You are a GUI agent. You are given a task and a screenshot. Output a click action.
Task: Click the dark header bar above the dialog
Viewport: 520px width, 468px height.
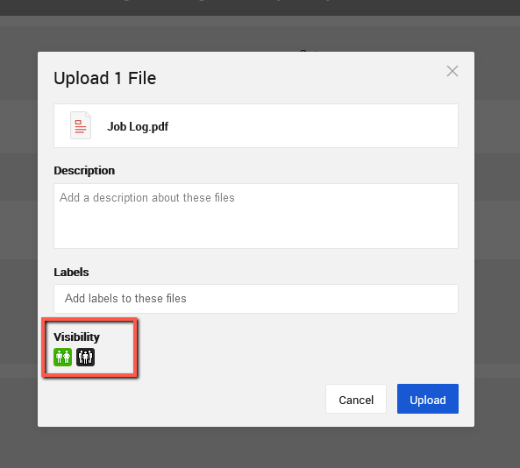[260, 8]
